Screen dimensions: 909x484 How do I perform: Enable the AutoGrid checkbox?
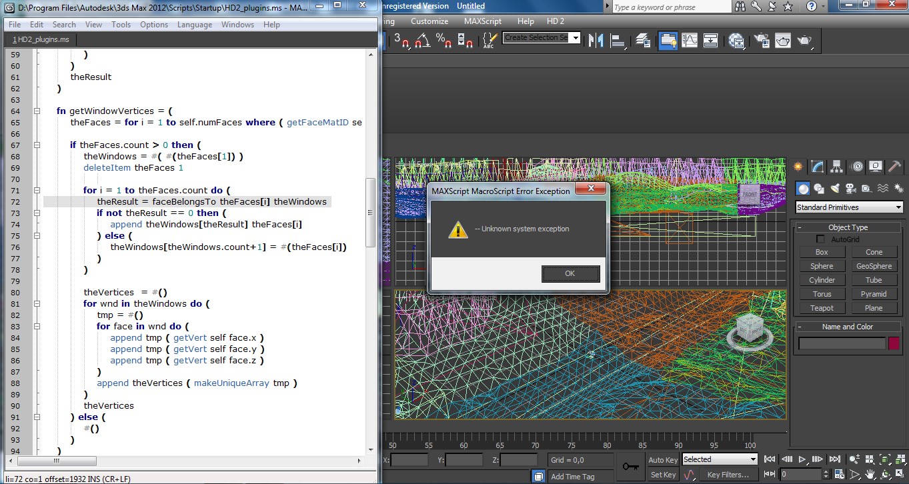pos(820,239)
